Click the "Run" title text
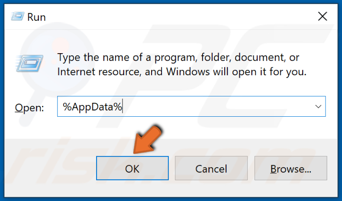 pyautogui.click(x=36, y=17)
